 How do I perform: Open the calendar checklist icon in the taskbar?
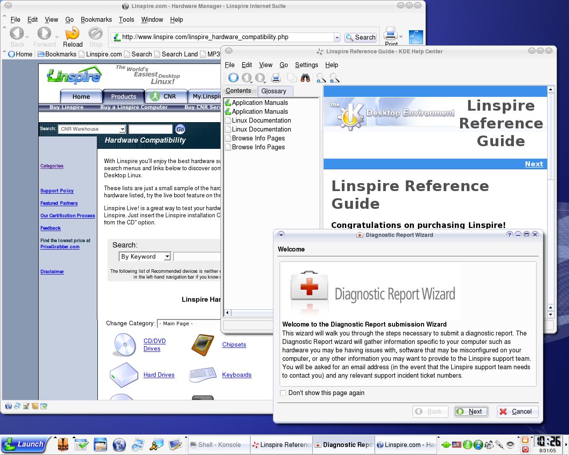pos(82,444)
